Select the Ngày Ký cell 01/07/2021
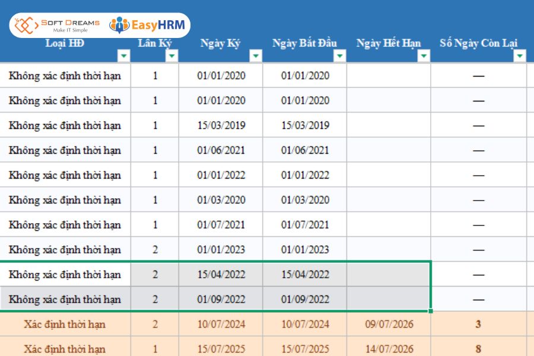Image resolution: width=534 pixels, height=356 pixels. tap(221, 224)
